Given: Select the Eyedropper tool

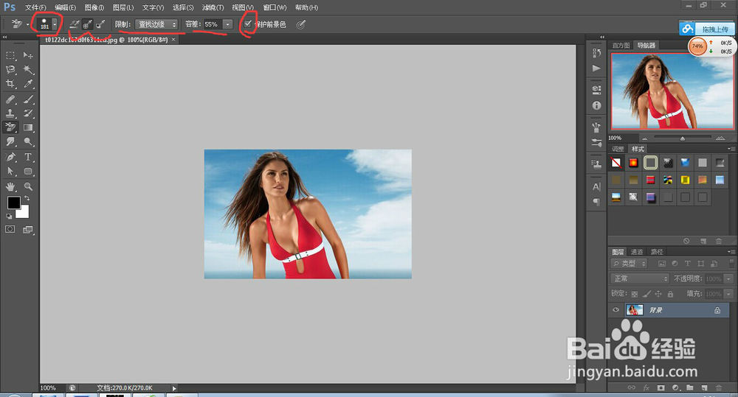Looking at the screenshot, I should click(28, 84).
